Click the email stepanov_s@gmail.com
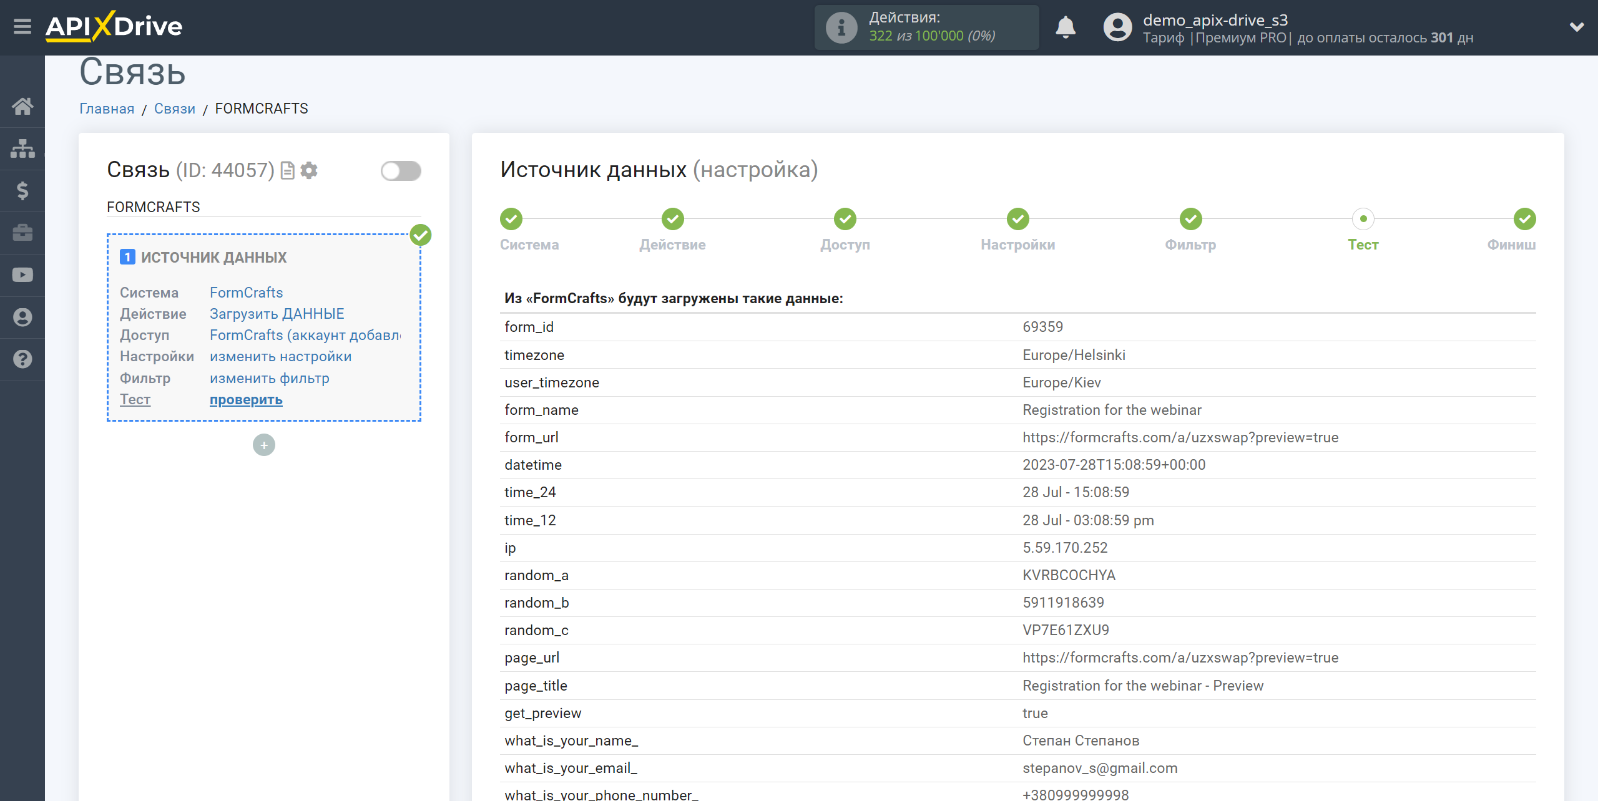 coord(1100,768)
